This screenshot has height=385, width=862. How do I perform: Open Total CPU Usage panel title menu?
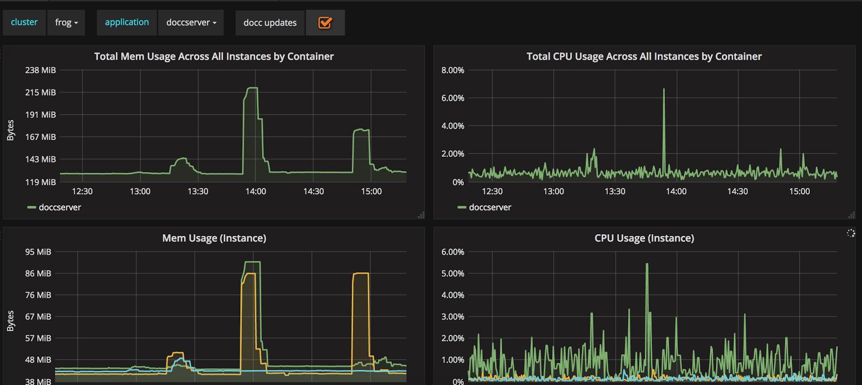point(644,57)
